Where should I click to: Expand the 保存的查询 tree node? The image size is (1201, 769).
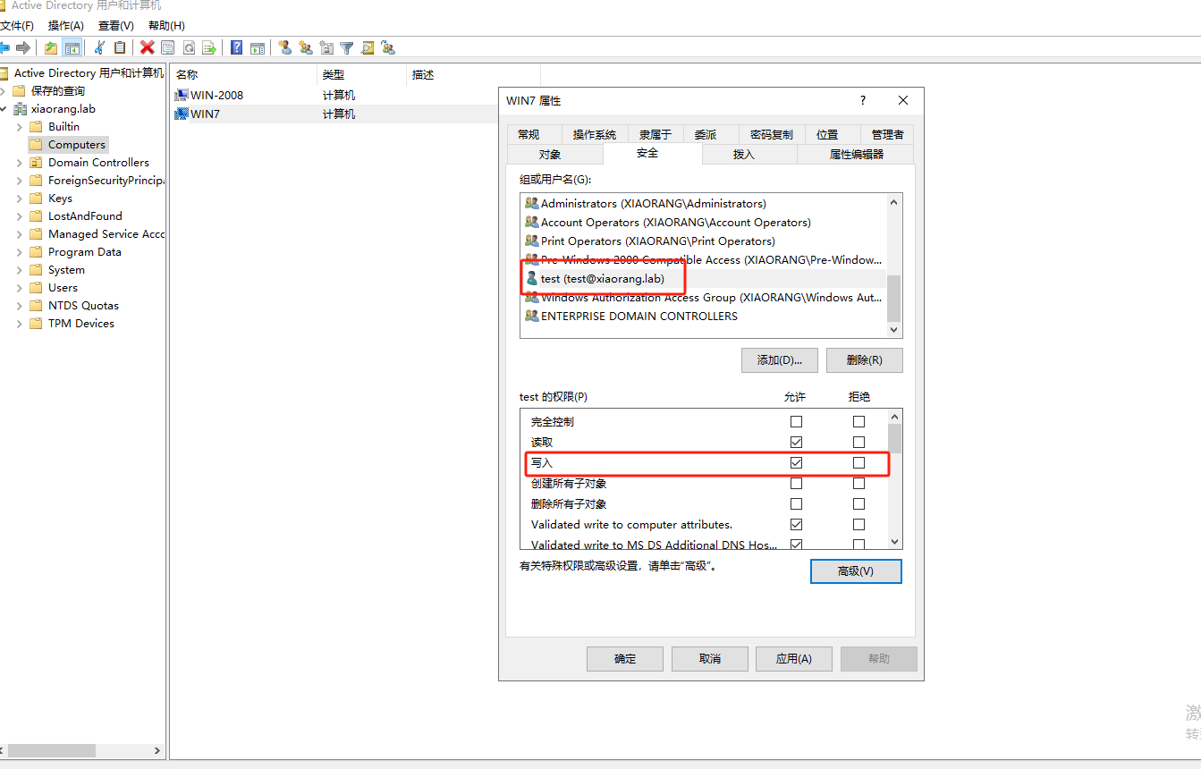pyautogui.click(x=3, y=91)
